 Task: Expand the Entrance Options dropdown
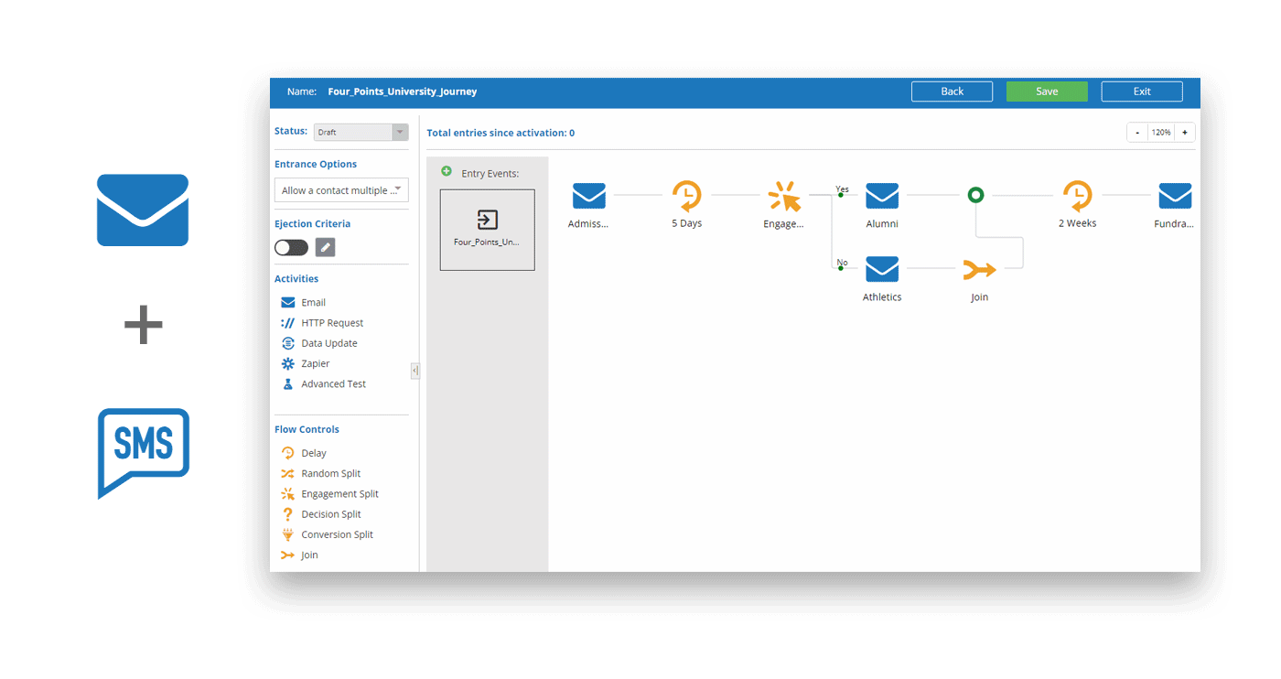pyautogui.click(x=341, y=190)
